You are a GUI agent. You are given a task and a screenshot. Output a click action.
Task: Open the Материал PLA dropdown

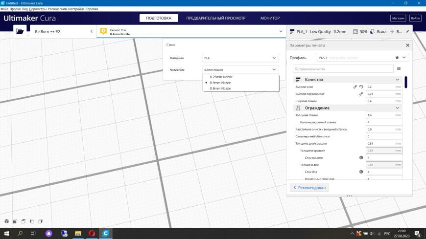coord(240,58)
